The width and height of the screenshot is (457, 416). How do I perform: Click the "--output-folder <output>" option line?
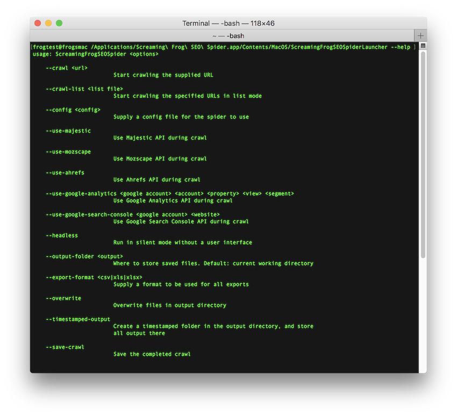84,257
